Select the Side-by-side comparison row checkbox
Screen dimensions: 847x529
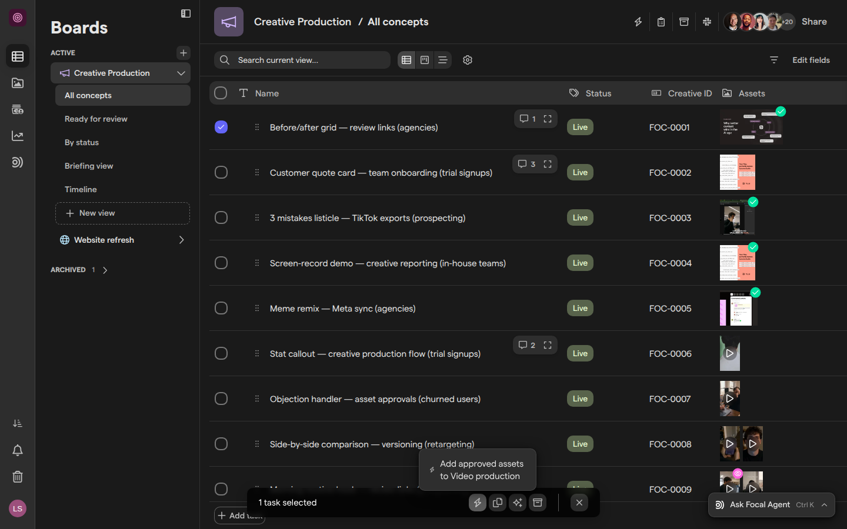point(221,444)
